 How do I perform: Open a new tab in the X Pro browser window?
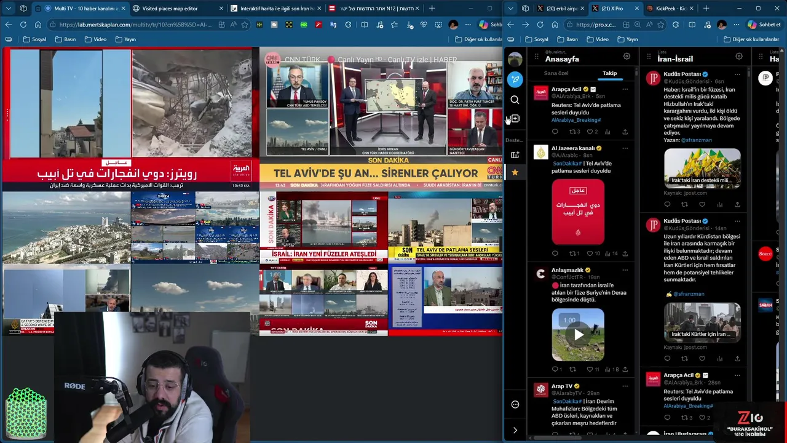click(706, 9)
